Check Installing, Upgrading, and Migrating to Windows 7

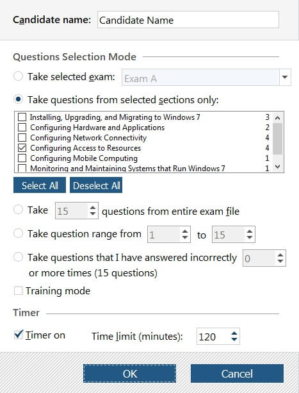click(x=22, y=117)
